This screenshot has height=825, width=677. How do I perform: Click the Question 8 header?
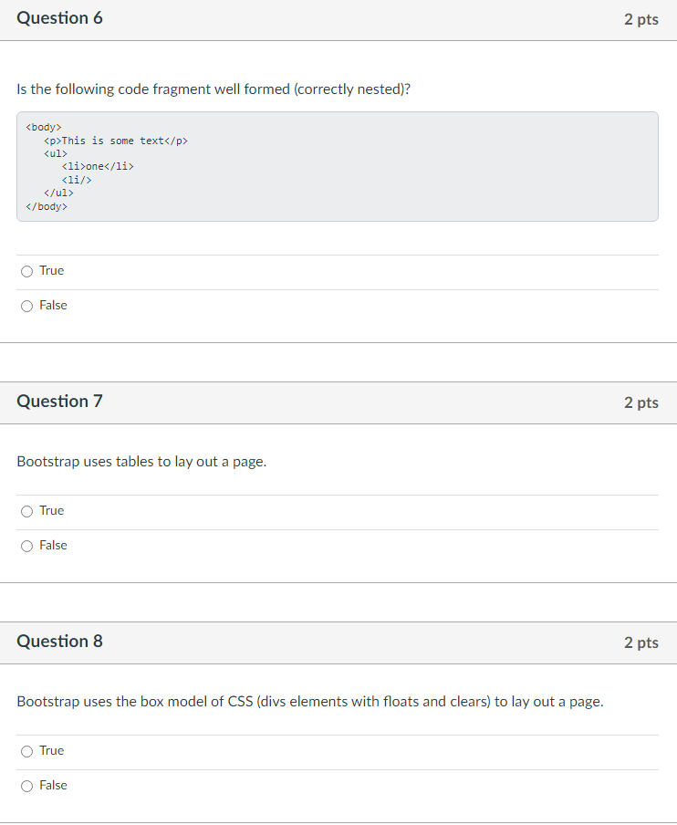[x=59, y=641]
